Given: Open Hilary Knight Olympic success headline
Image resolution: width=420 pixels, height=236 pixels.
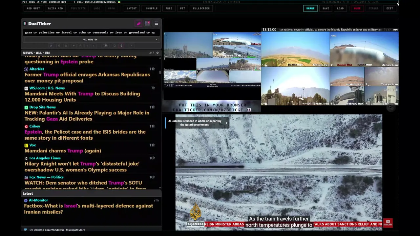Looking at the screenshot, I should (82, 167).
